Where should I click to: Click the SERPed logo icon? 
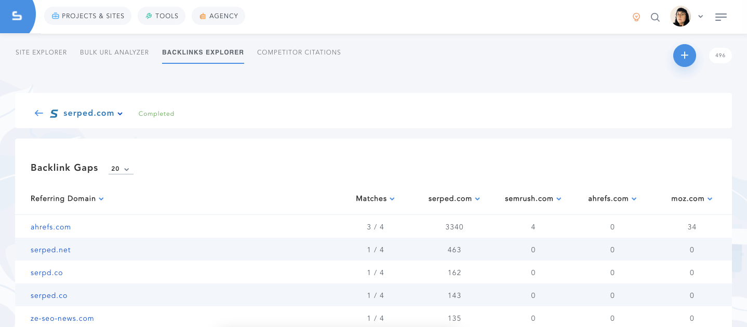click(x=17, y=16)
